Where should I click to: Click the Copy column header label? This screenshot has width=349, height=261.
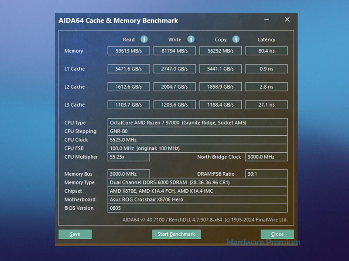coord(221,40)
